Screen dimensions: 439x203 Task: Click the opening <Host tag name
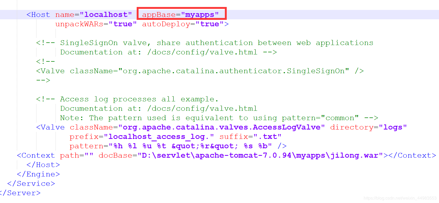38,14
